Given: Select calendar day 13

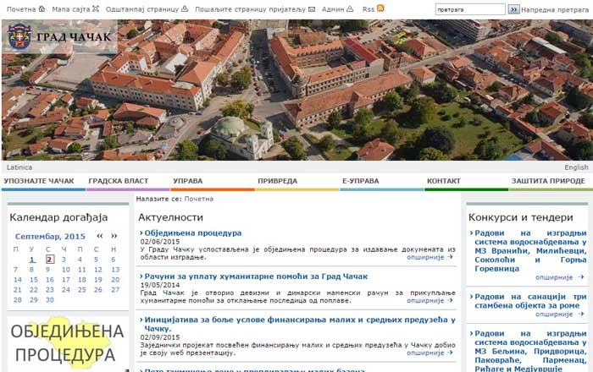Looking at the screenshot, I should [x=115, y=270].
